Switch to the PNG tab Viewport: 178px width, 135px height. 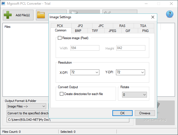pos(145,31)
